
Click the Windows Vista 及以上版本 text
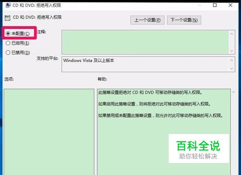pos(89,60)
